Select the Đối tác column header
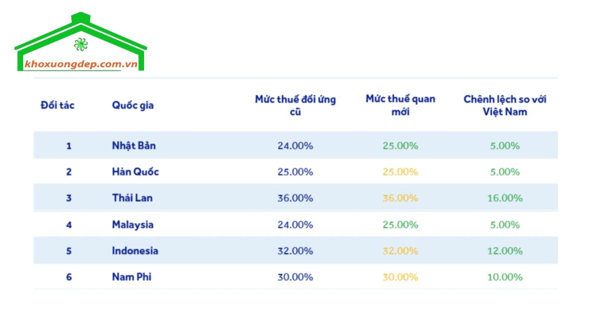598x314 pixels. click(x=57, y=105)
